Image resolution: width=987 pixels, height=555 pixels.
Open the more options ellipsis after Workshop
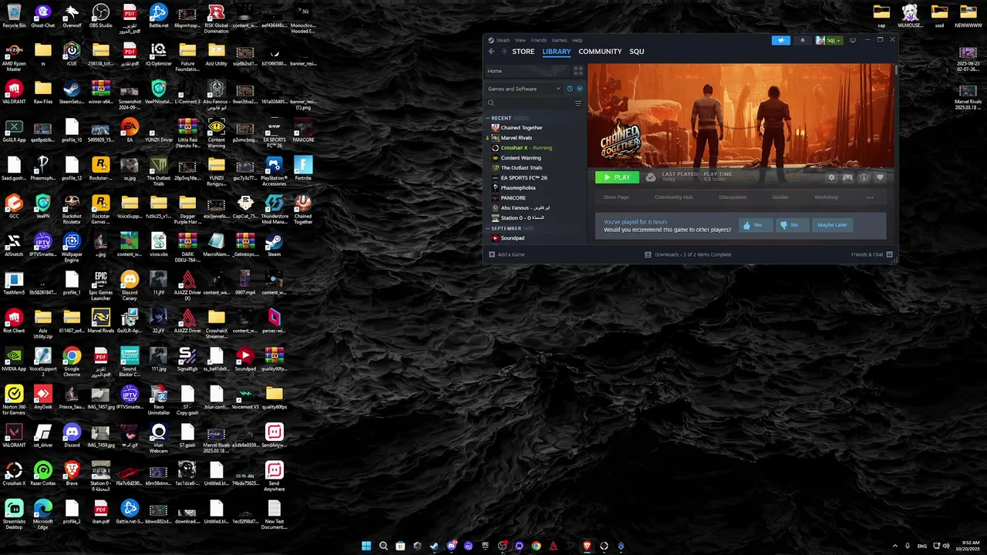870,197
